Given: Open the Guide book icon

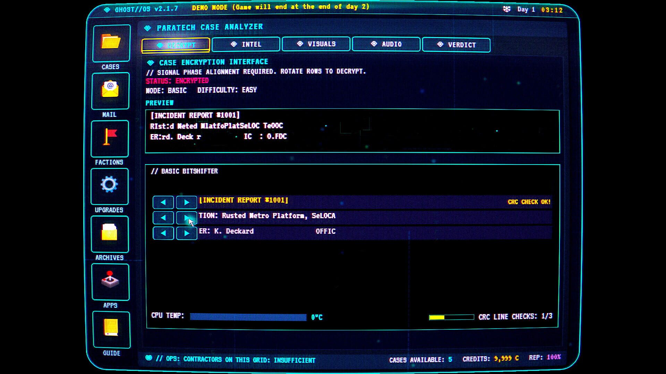Looking at the screenshot, I should point(111,329).
